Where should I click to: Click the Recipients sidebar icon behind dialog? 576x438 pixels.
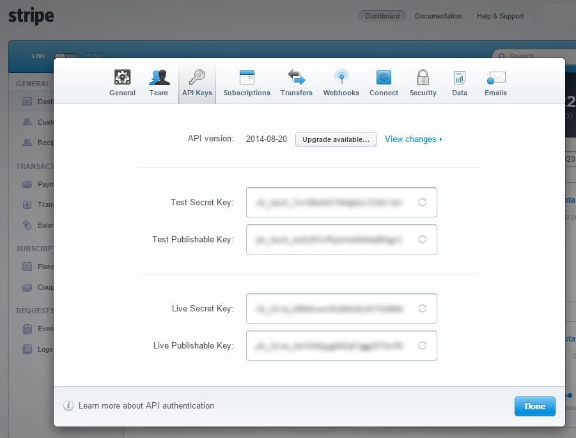[x=27, y=142]
